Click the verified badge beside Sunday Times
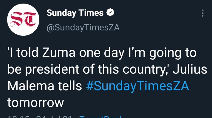 (x=110, y=12)
